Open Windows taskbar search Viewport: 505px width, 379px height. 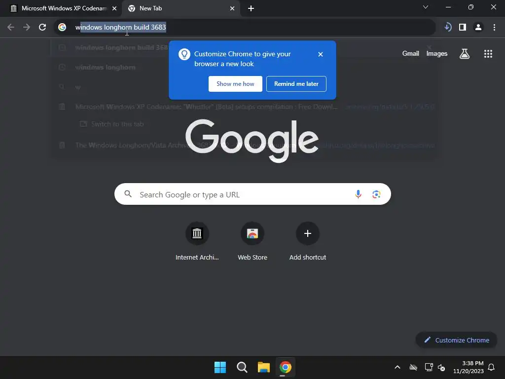242,367
